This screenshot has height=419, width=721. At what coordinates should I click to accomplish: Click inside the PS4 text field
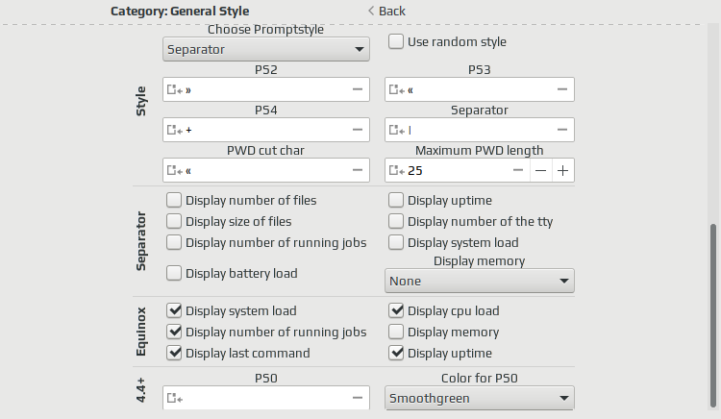266,130
